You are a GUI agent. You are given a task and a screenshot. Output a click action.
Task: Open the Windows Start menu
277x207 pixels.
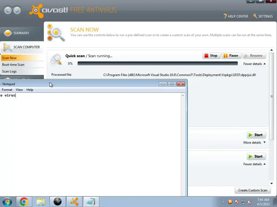tap(7, 202)
